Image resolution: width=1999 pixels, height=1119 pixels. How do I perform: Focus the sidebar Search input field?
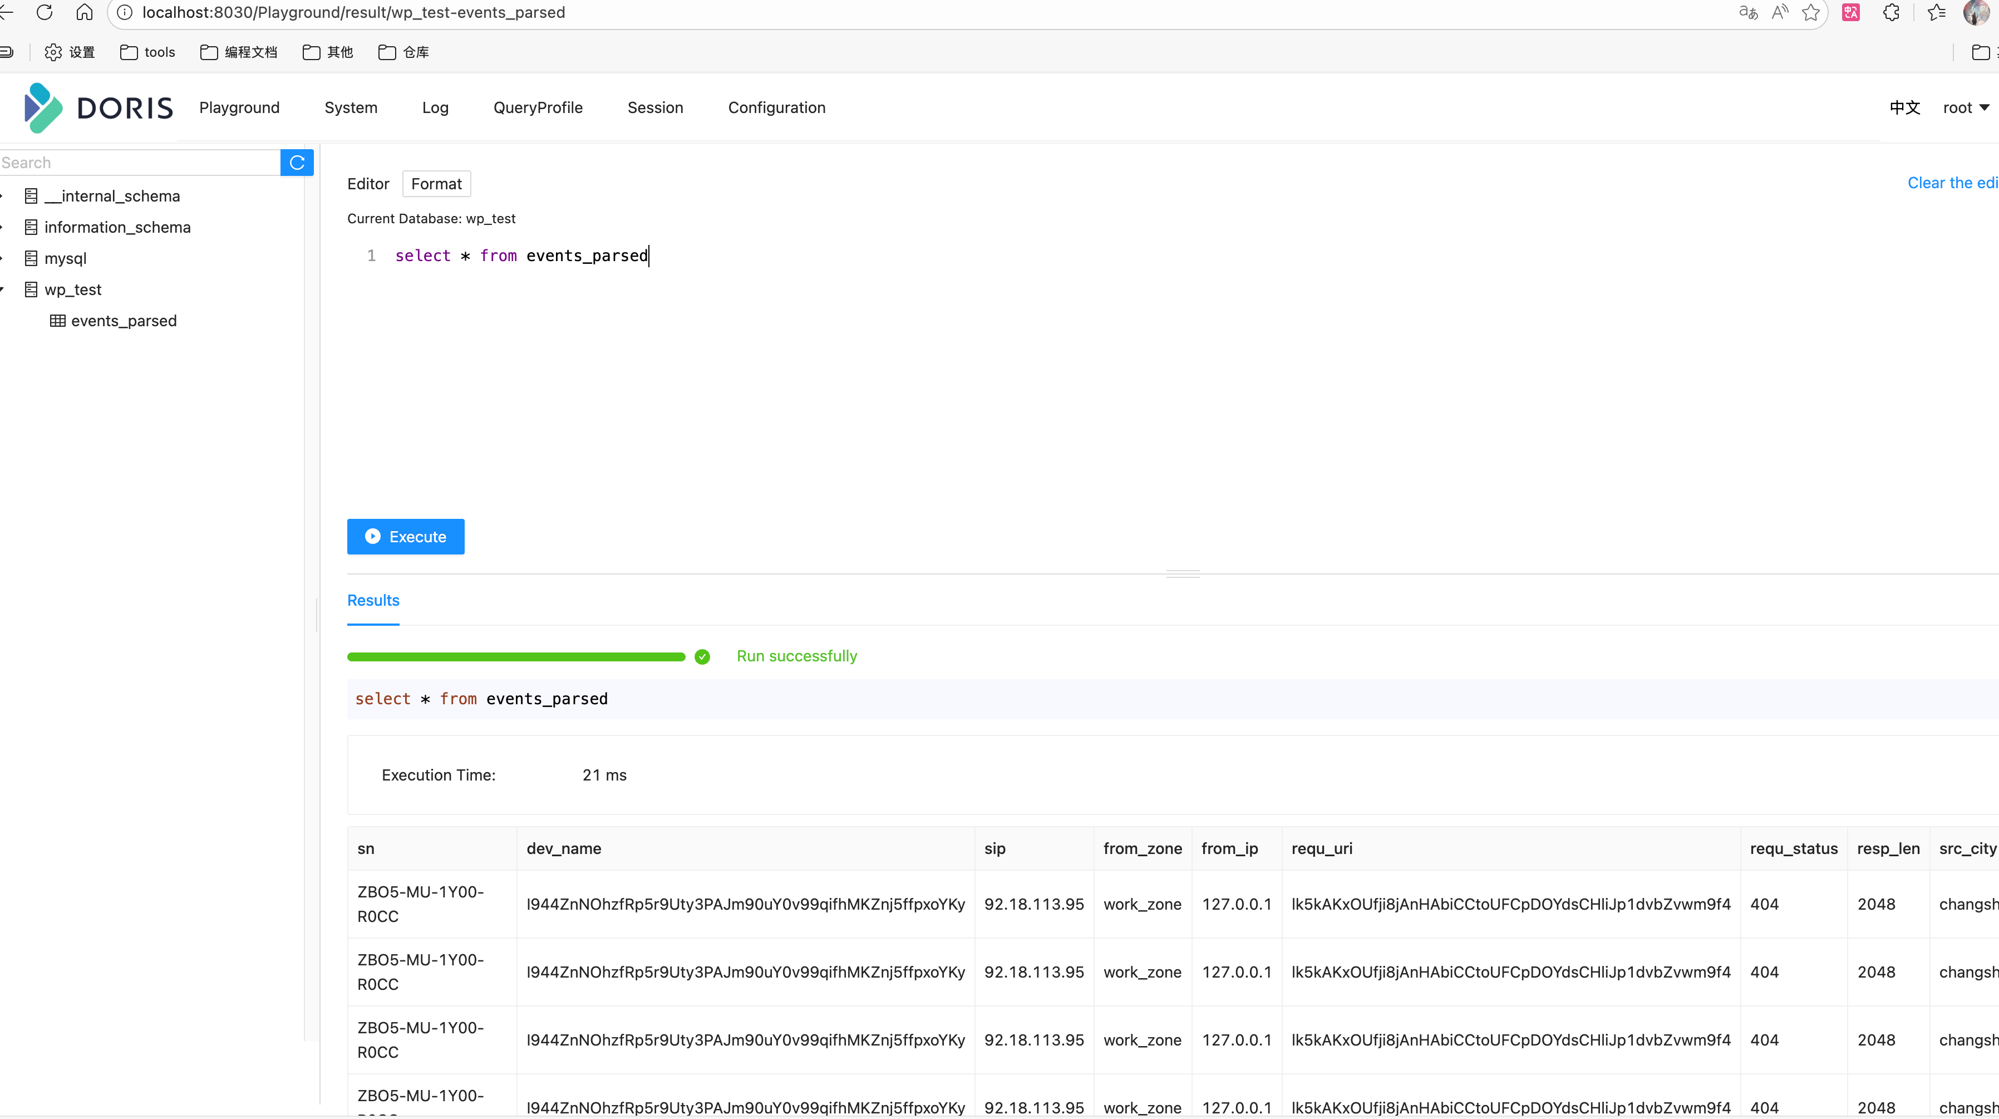(140, 163)
